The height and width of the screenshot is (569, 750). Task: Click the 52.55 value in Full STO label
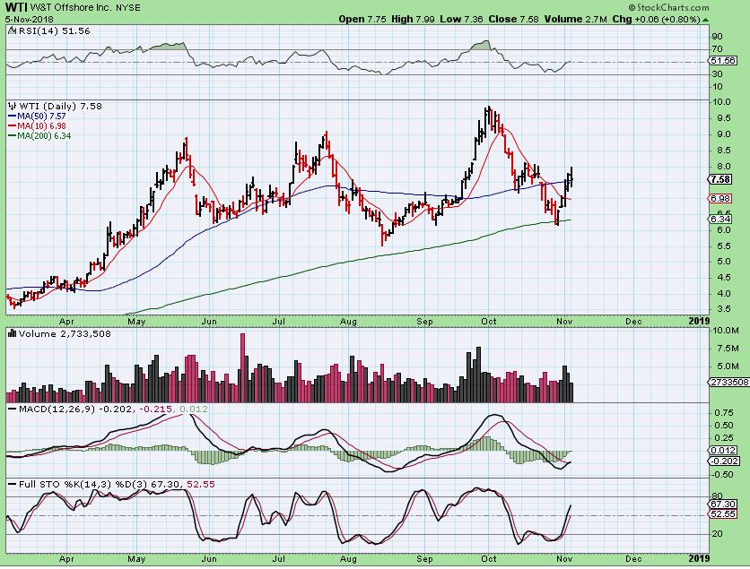click(x=201, y=485)
